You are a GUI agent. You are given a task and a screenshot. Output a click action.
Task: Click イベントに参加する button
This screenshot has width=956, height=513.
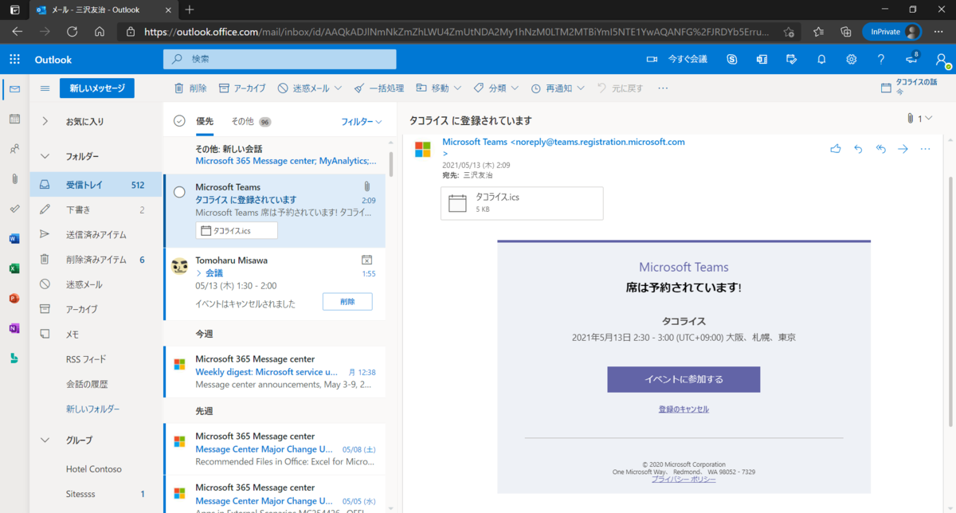click(x=684, y=379)
